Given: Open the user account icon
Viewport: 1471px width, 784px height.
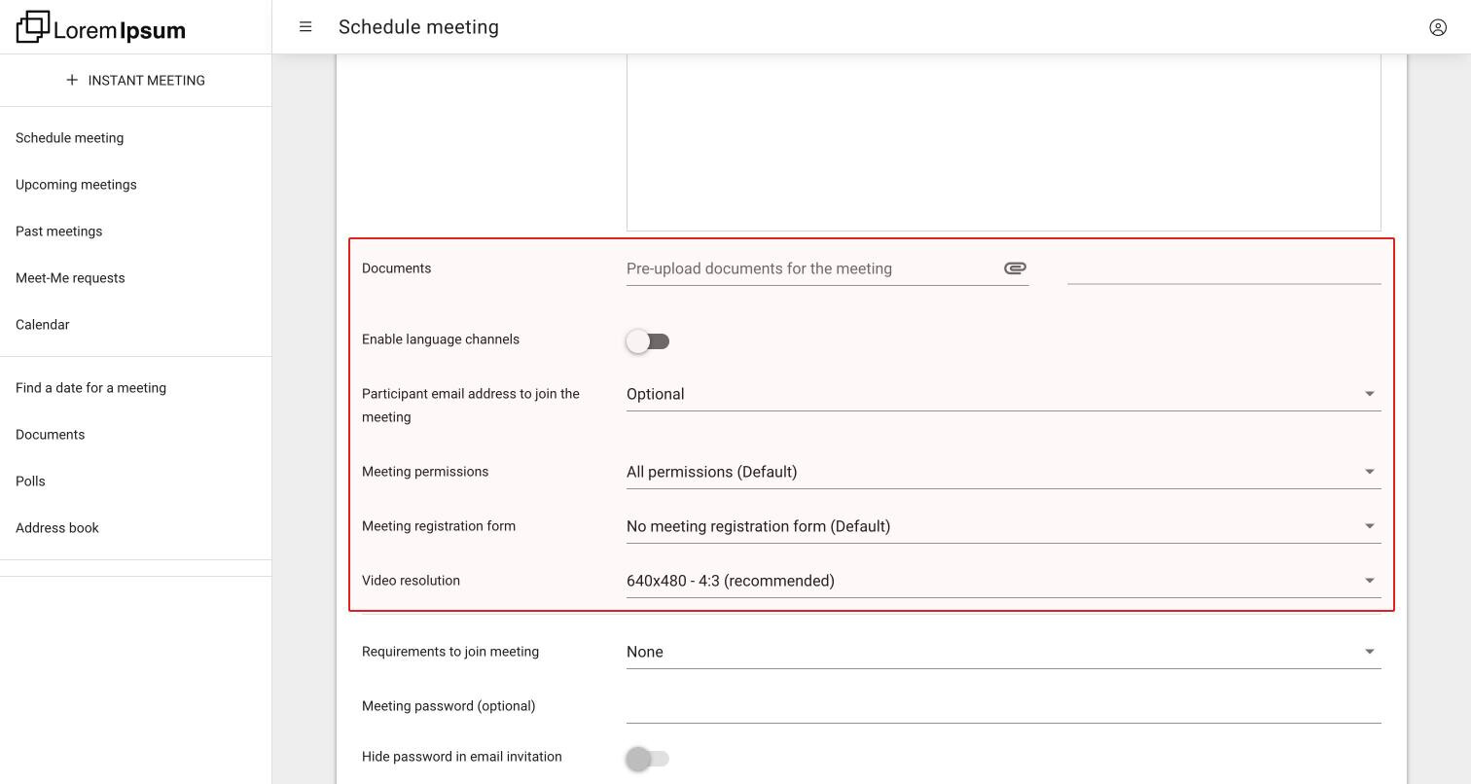Looking at the screenshot, I should pyautogui.click(x=1438, y=27).
